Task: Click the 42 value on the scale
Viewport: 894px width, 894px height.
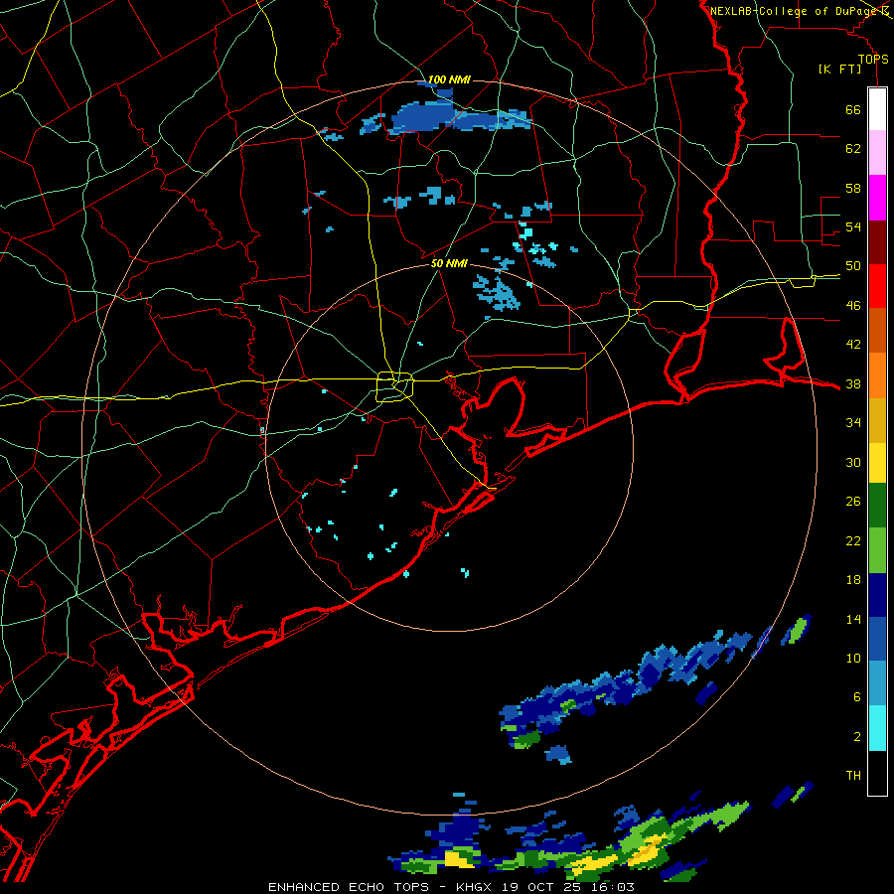Action: coord(853,345)
